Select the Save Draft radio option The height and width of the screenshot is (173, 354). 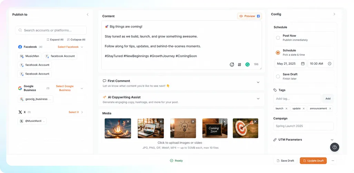tap(278, 77)
